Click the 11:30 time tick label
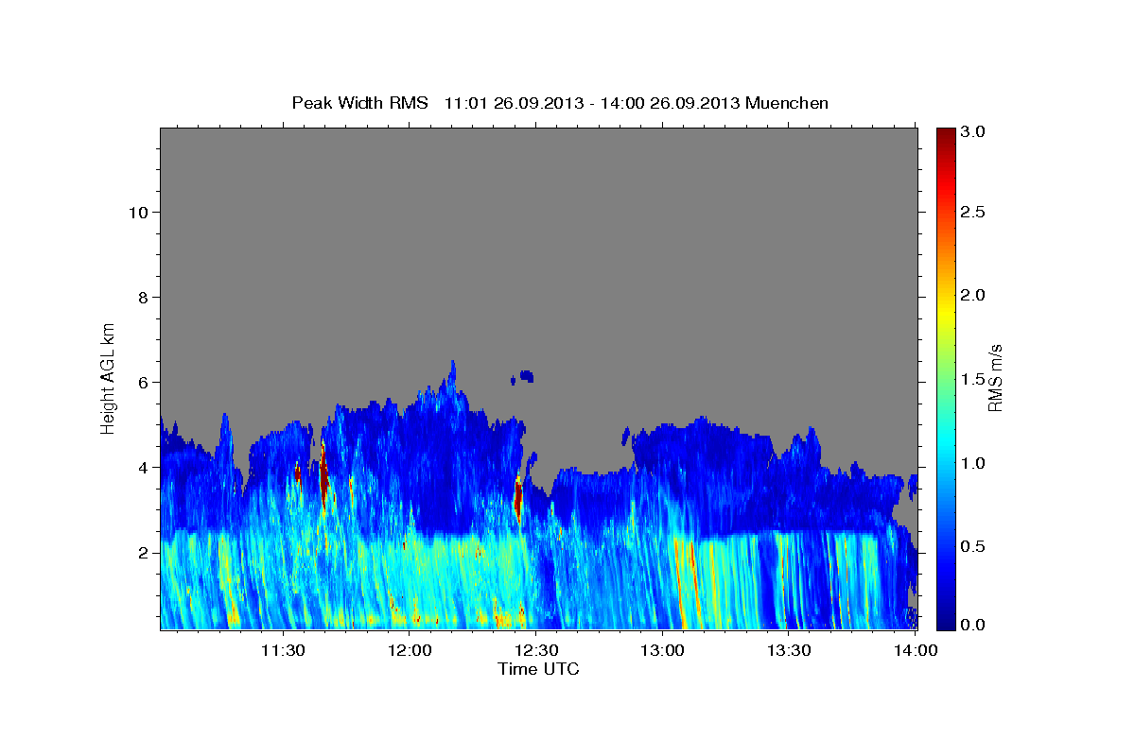1135x756 pixels. (282, 650)
